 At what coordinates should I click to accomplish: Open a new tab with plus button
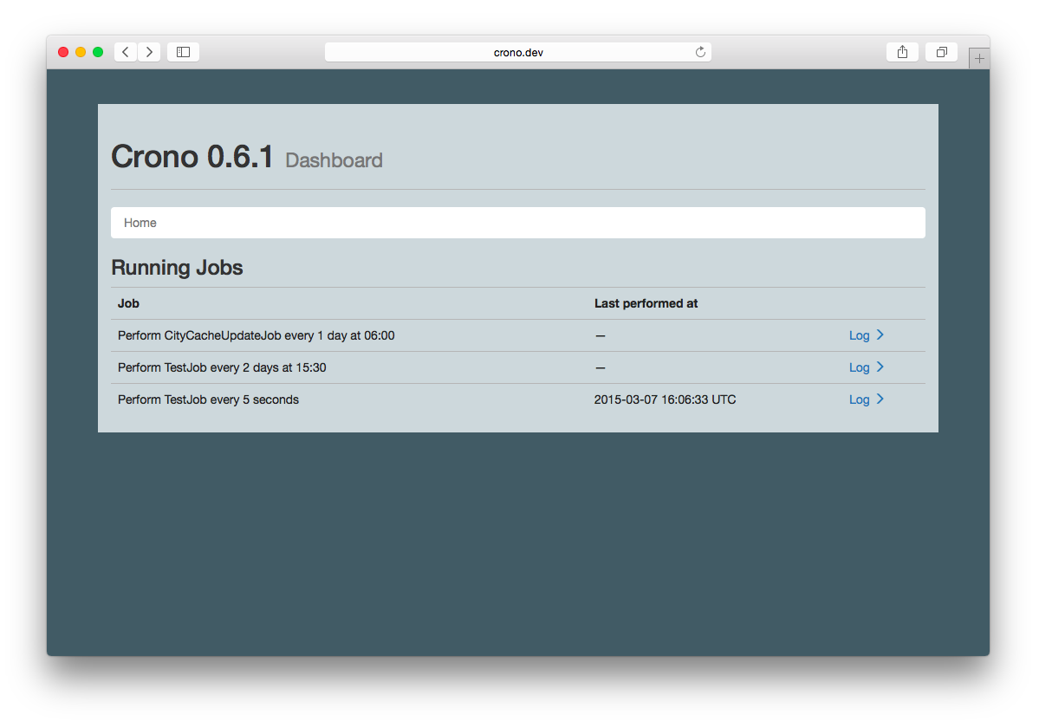tap(979, 58)
